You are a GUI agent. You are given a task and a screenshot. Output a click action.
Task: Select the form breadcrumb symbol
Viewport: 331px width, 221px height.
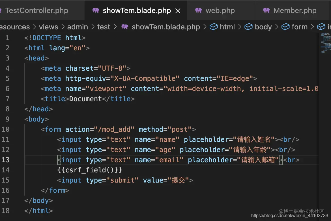coord(300,27)
